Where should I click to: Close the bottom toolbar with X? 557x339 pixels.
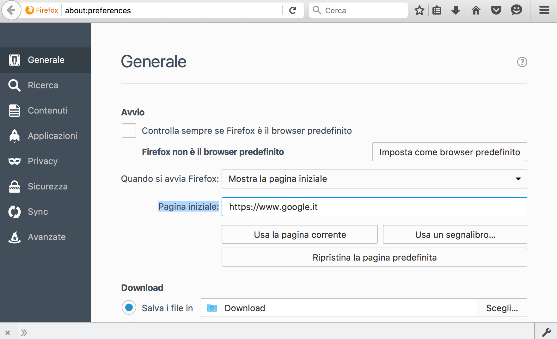click(x=8, y=332)
